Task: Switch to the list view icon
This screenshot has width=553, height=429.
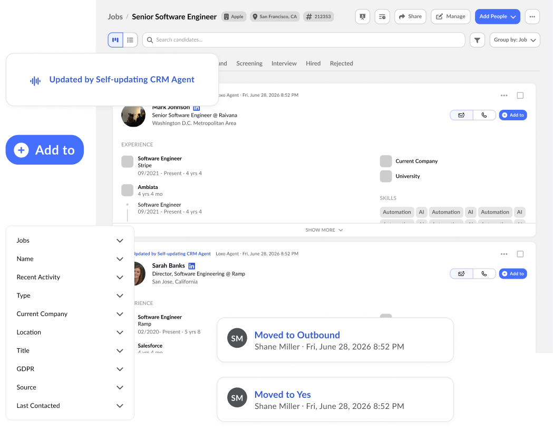Action: [x=130, y=40]
